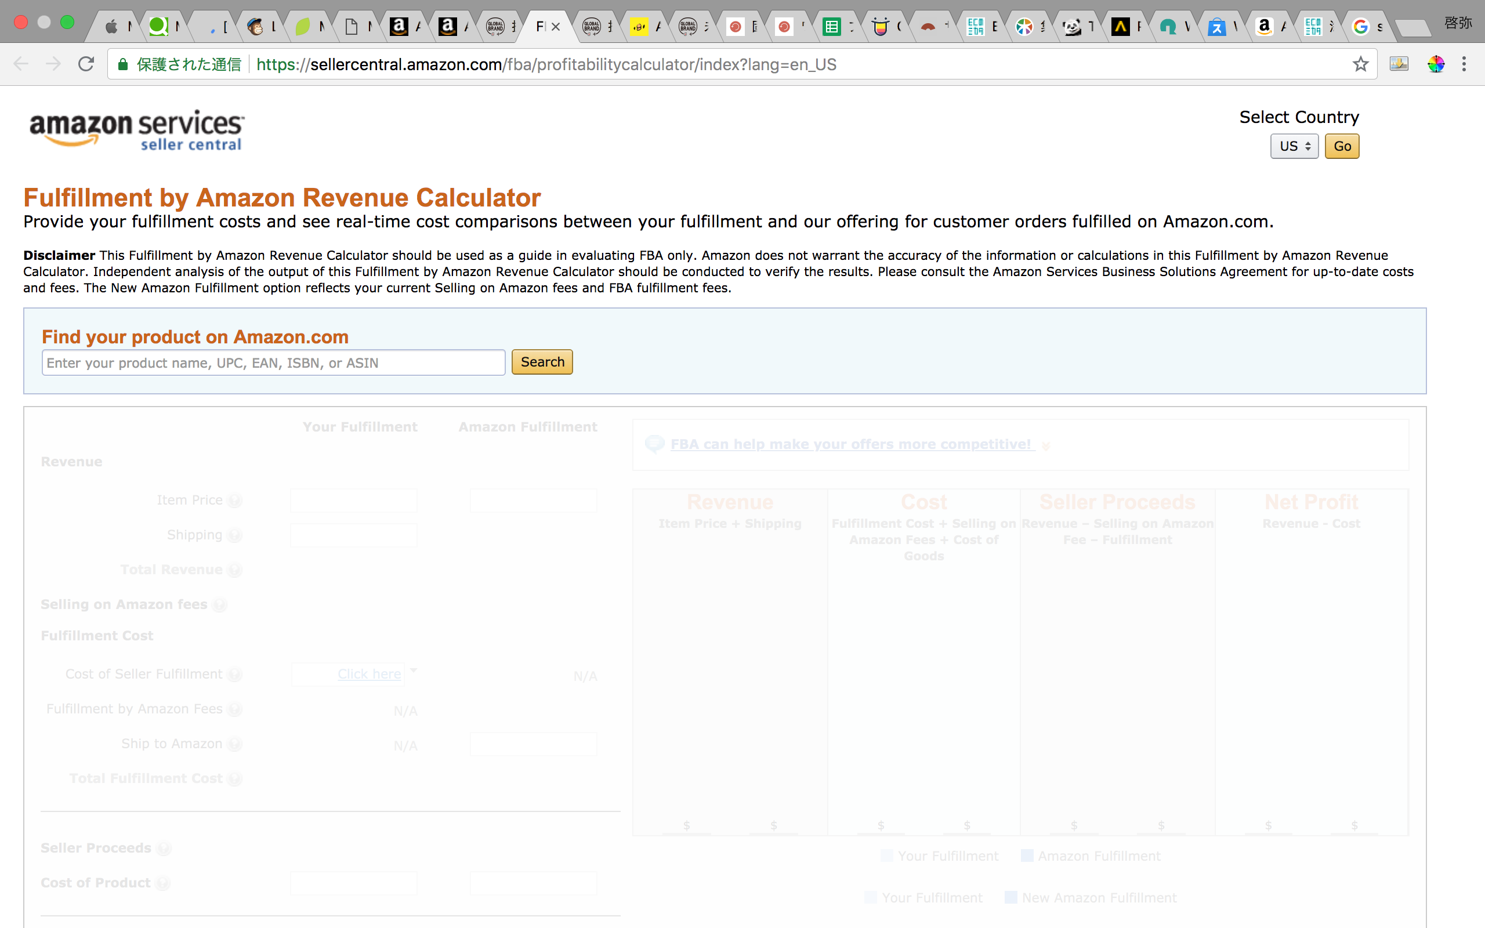1485x928 pixels.
Task: Click the Your Fulfillment Cost of Product field
Action: (x=353, y=883)
